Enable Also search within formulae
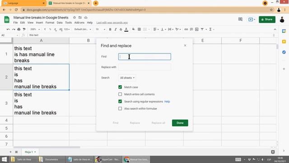The width and height of the screenshot is (289, 163). [x=120, y=109]
